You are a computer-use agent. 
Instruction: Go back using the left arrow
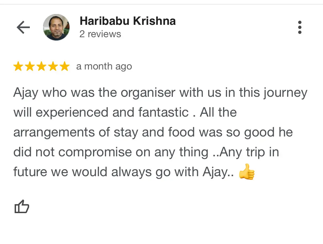[23, 27]
